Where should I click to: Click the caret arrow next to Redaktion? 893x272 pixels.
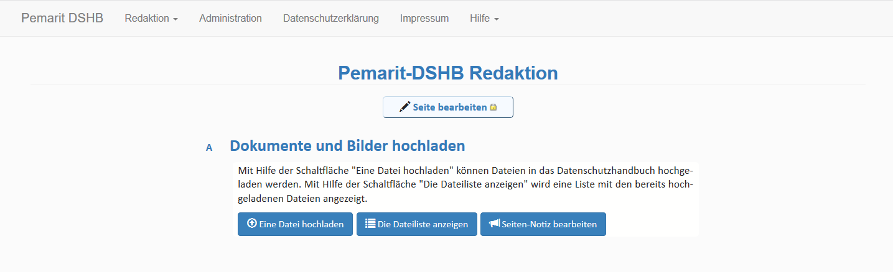(x=175, y=19)
